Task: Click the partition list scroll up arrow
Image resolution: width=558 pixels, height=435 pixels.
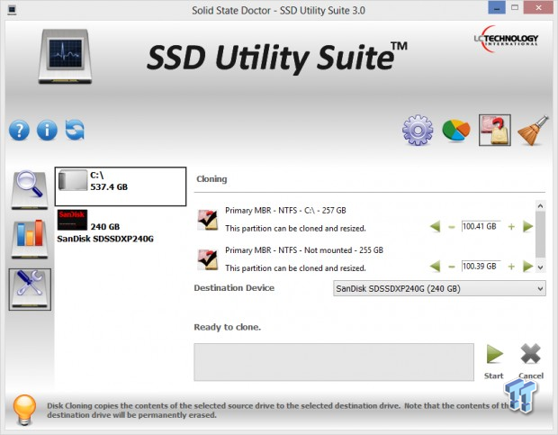Action: pos(540,205)
